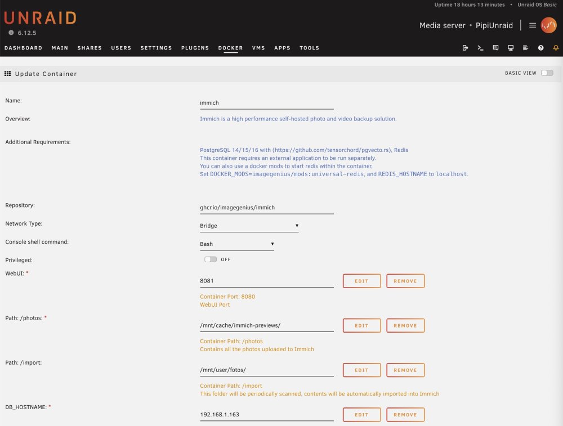Click Edit beside the WebUI port
Viewport: 563px width, 426px height.
click(361, 281)
